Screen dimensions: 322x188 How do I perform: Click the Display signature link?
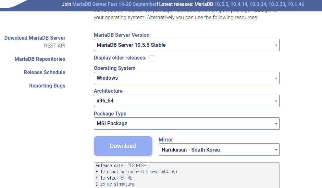tap(115, 184)
